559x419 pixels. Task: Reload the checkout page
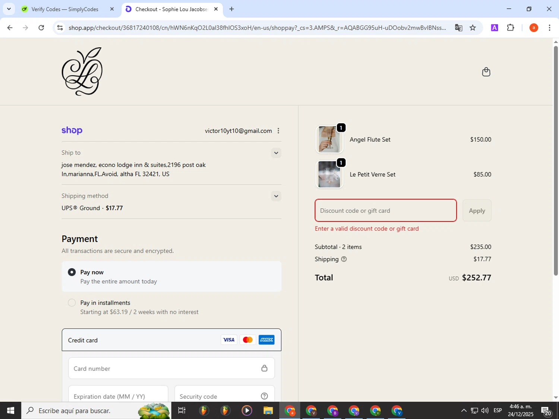[x=41, y=28]
